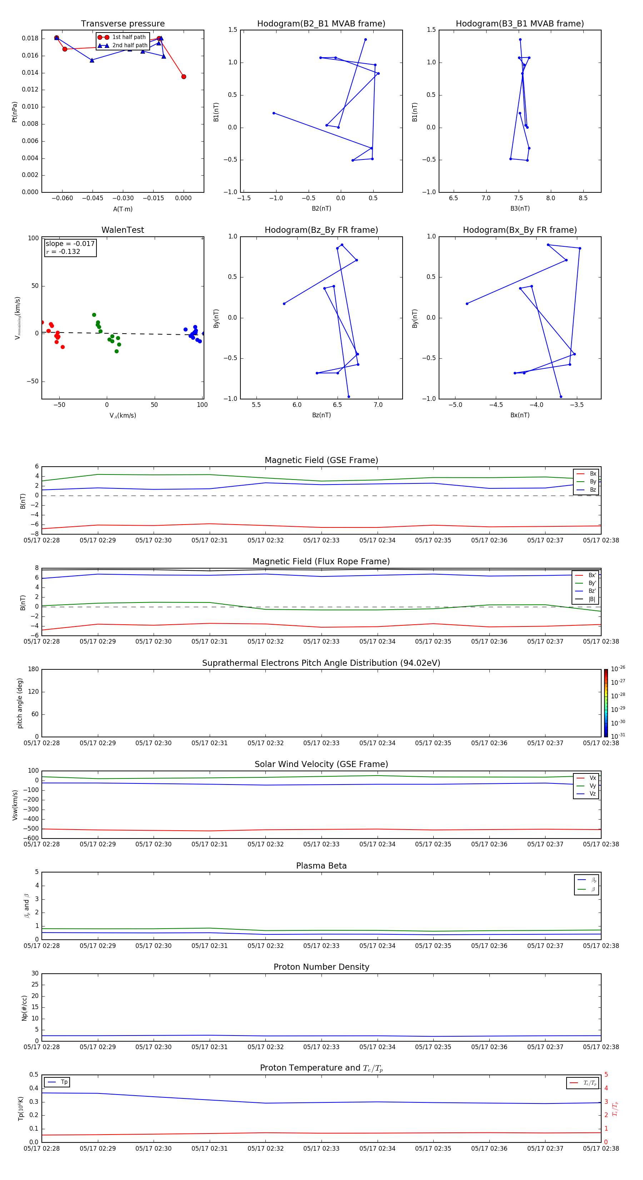Select the Bz' entry in Flux Rope legend
Image resolution: width=643 pixels, height=1180 pixels.
click(585, 591)
